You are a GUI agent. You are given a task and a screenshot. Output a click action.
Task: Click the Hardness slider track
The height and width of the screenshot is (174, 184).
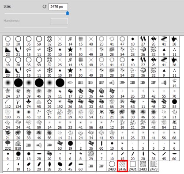point(36,27)
